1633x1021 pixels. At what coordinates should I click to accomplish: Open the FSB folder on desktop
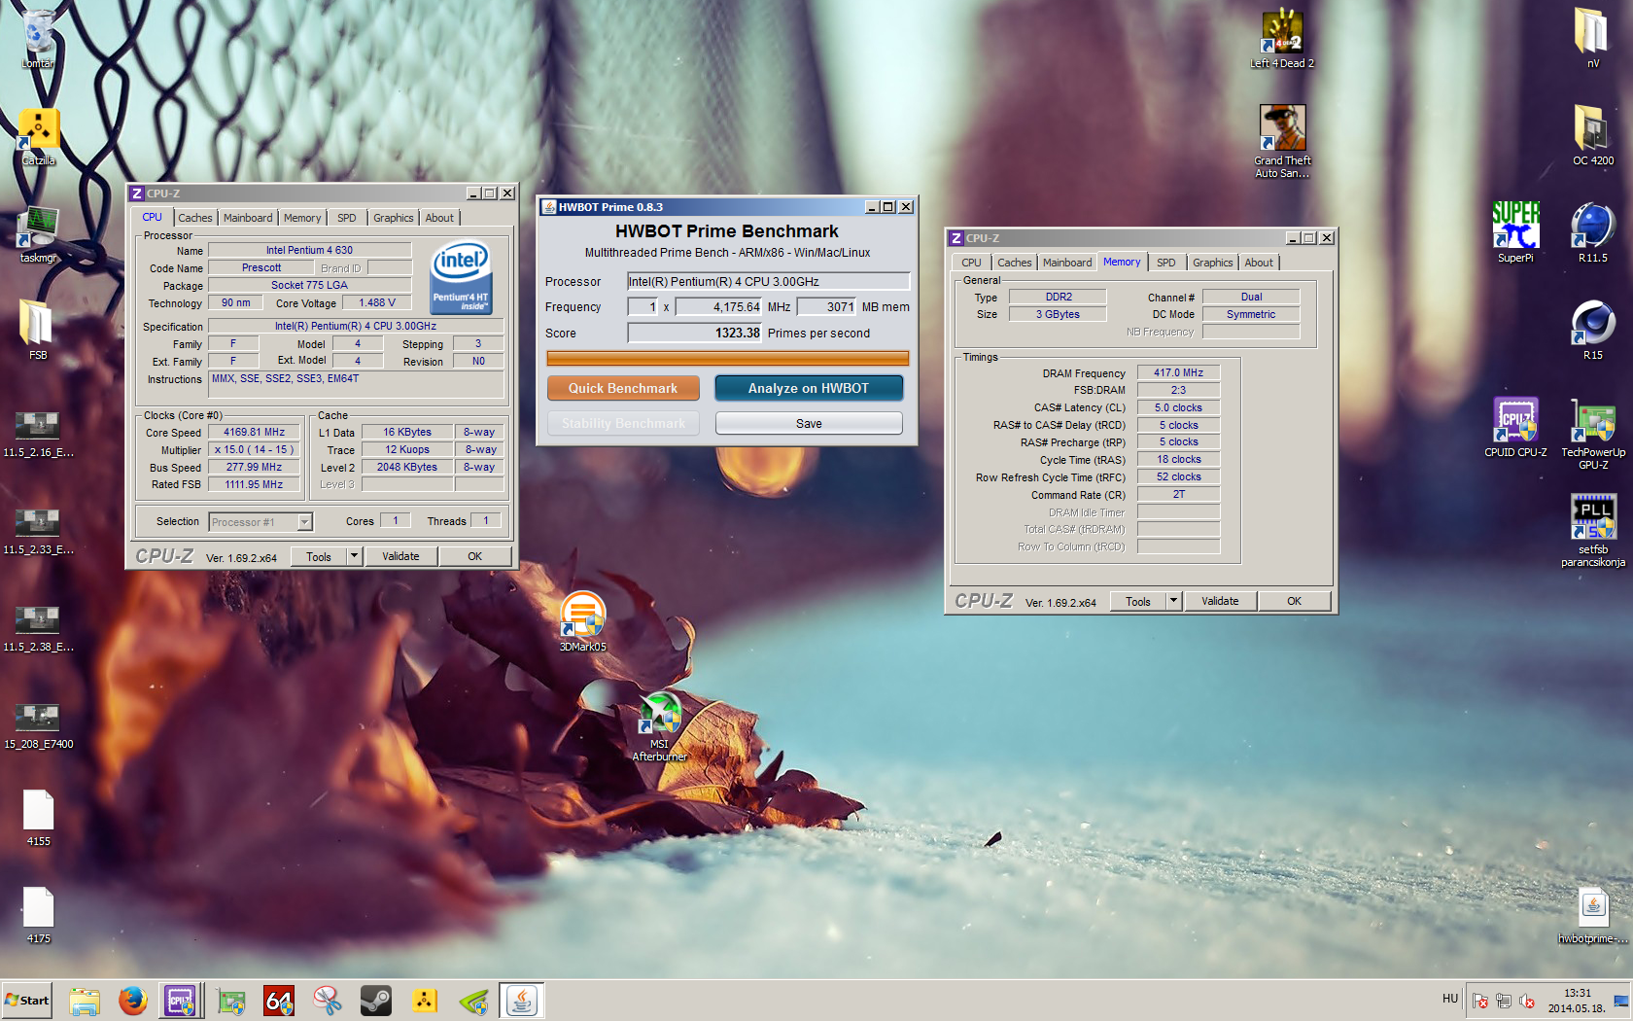[x=38, y=329]
